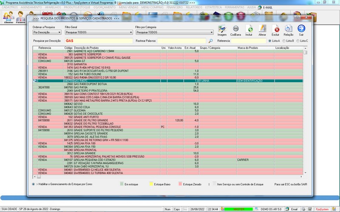Open the CodBarra barcode tool
Image resolution: width=340 pixels, height=212 pixels.
point(235,30)
